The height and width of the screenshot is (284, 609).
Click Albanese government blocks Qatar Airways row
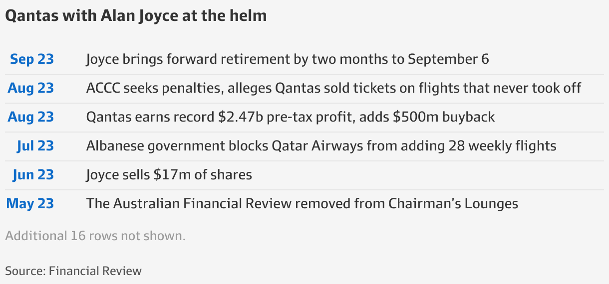pos(321,146)
